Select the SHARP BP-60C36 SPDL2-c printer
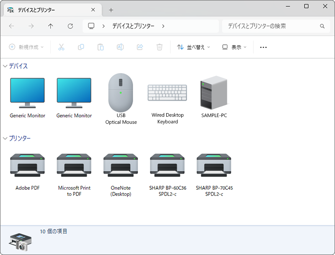This screenshot has width=335, height=255. (167, 165)
